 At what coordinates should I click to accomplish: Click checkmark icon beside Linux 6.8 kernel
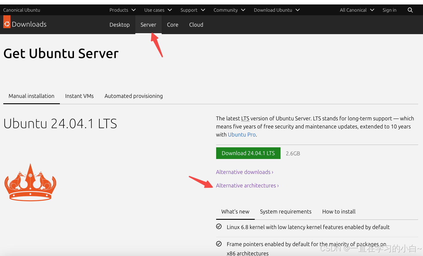point(219,226)
